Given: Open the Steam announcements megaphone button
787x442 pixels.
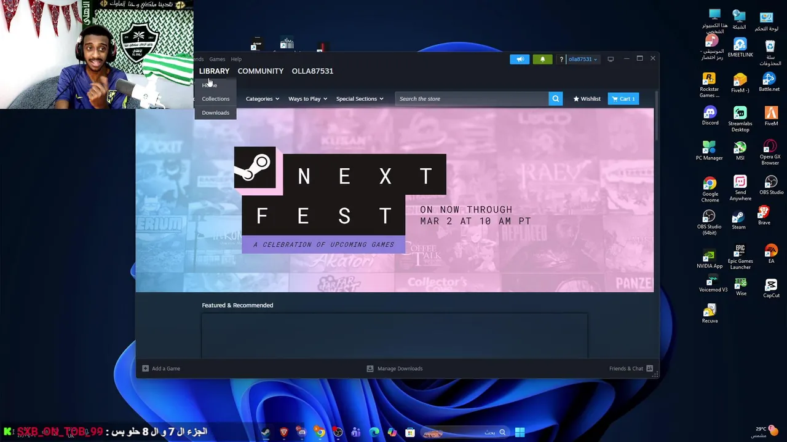Looking at the screenshot, I should [x=520, y=59].
